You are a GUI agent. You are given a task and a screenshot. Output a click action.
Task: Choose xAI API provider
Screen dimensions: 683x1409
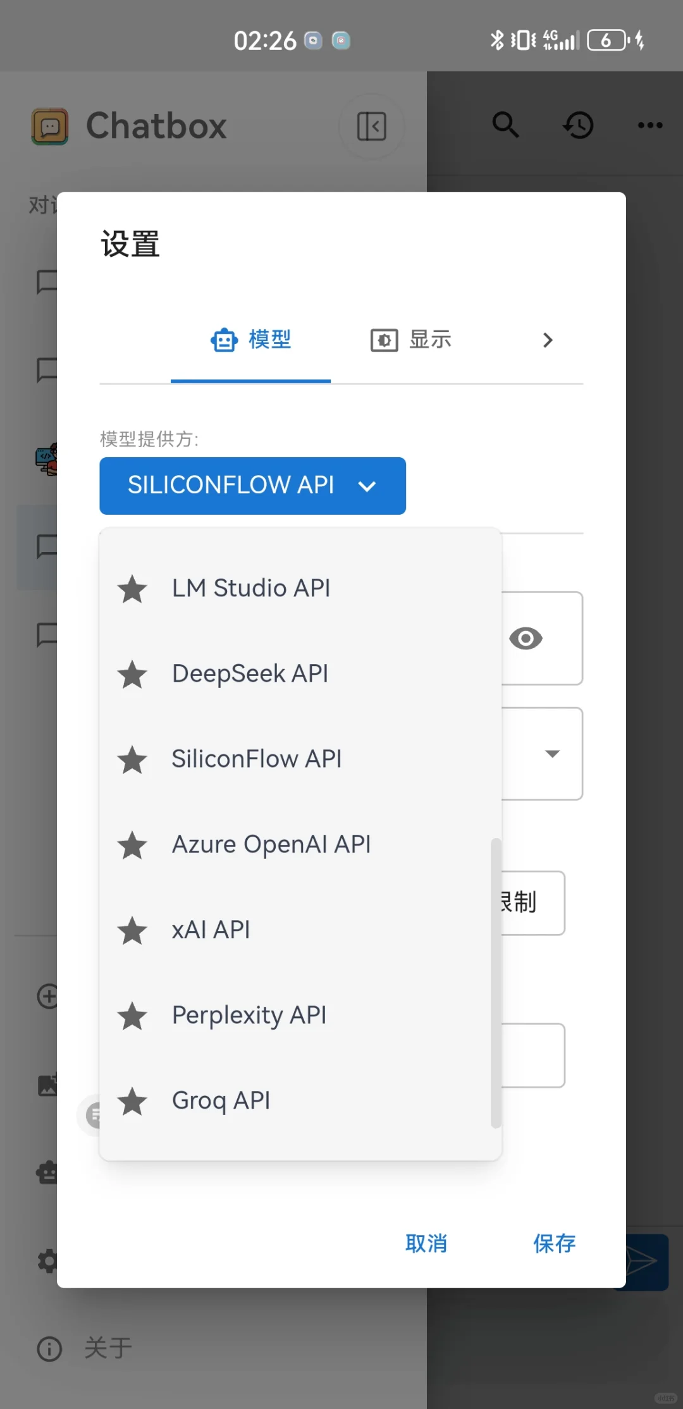(x=300, y=930)
